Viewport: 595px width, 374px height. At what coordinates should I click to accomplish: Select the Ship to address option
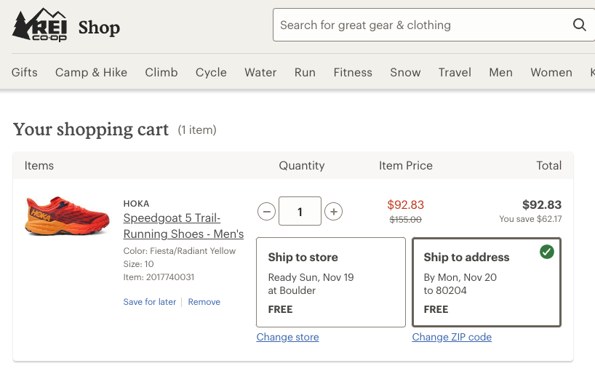click(487, 282)
